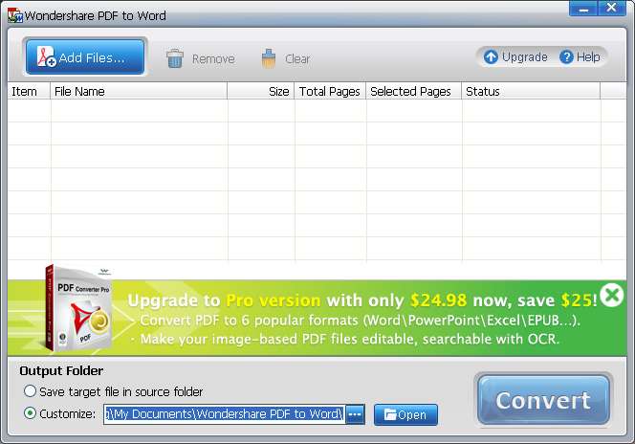The image size is (635, 444).
Task: Open the Upgrade link
Action: 515,56
